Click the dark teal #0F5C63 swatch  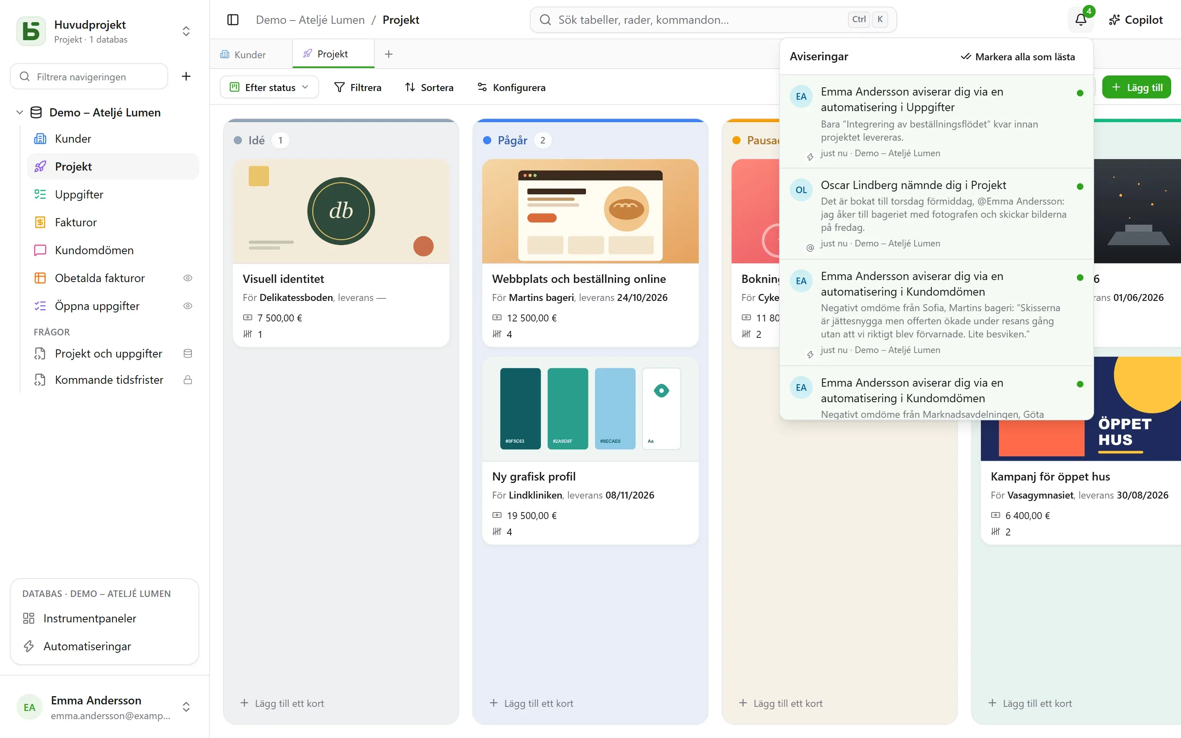(520, 408)
